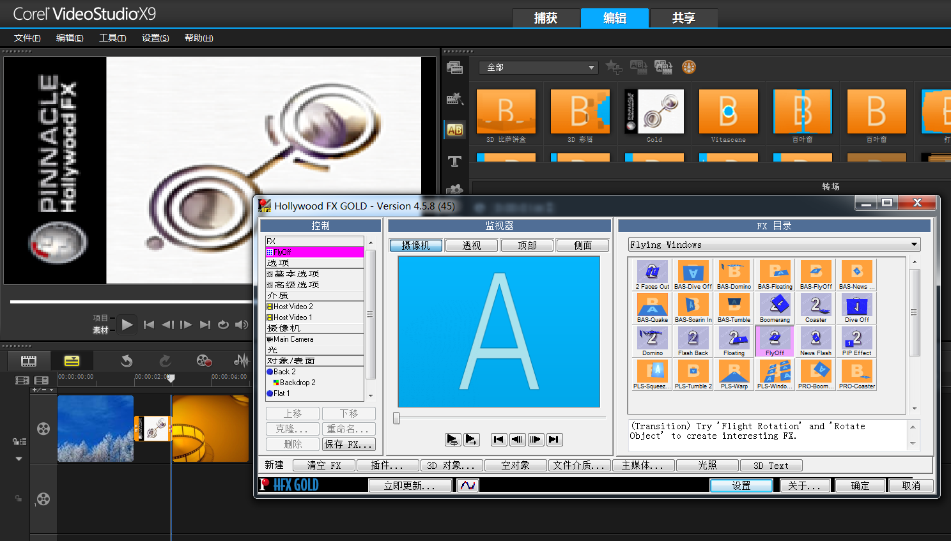
Task: Click the 取消 cancel button
Action: click(x=911, y=485)
